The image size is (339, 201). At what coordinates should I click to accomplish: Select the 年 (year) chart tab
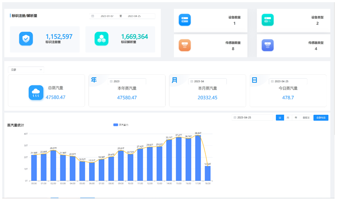point(296,118)
